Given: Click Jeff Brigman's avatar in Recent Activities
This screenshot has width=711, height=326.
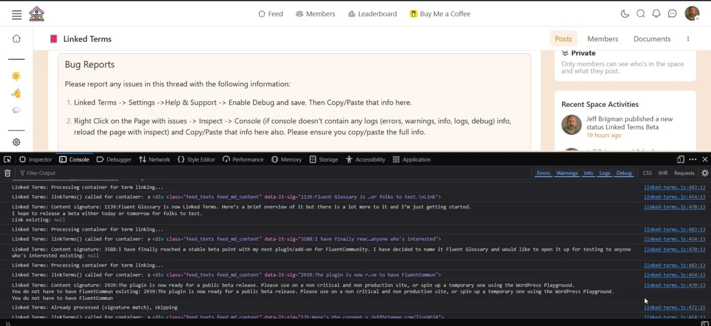Looking at the screenshot, I should click(571, 125).
